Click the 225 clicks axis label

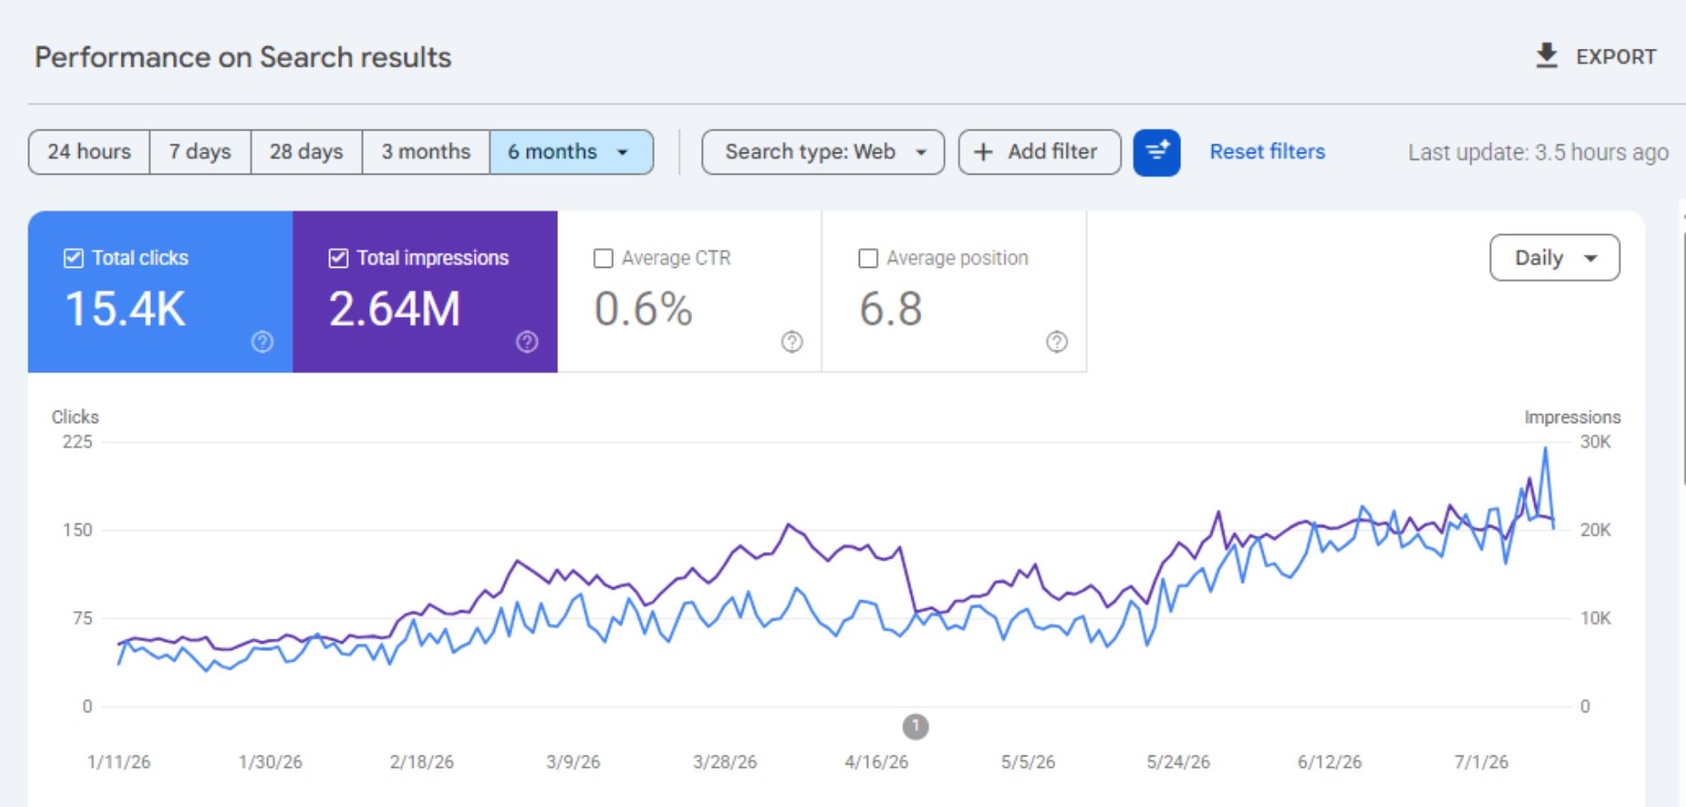pos(77,442)
